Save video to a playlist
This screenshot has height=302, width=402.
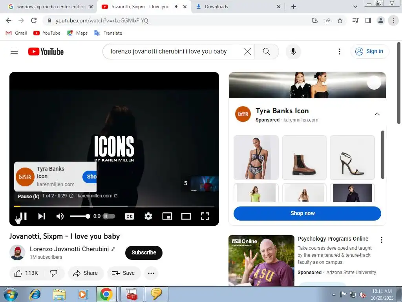(124, 273)
